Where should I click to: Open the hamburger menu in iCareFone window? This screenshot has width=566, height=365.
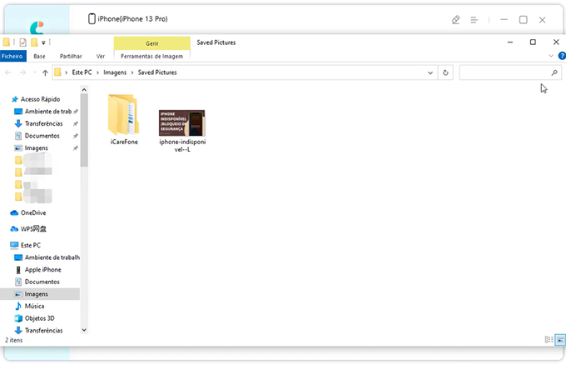474,20
